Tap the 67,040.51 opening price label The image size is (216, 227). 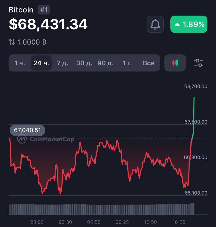point(27,130)
